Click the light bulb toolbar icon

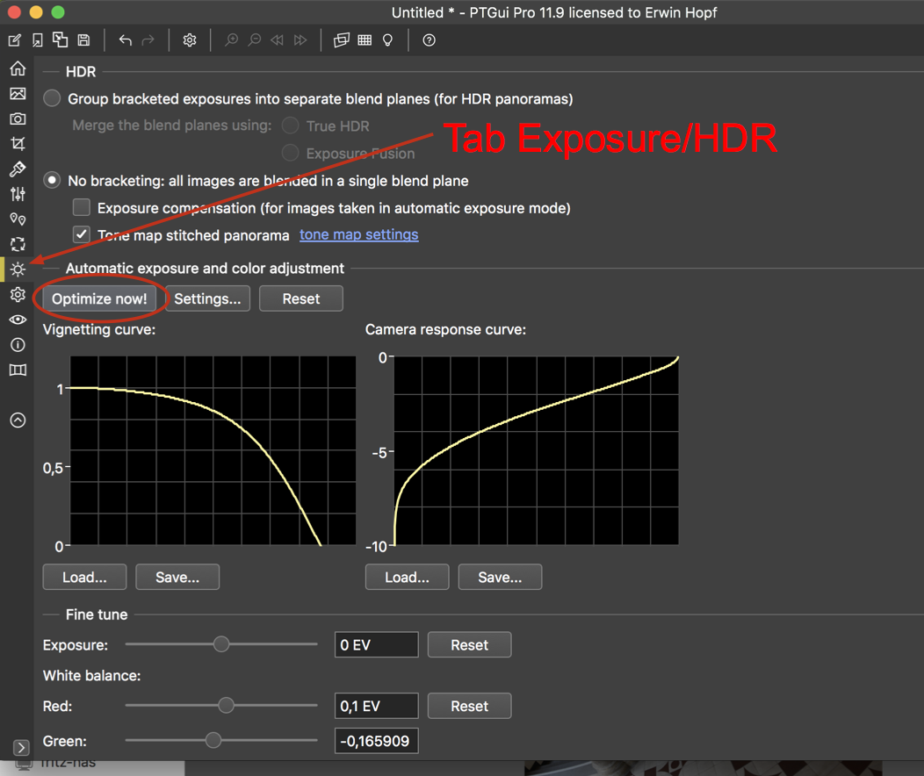click(x=387, y=40)
